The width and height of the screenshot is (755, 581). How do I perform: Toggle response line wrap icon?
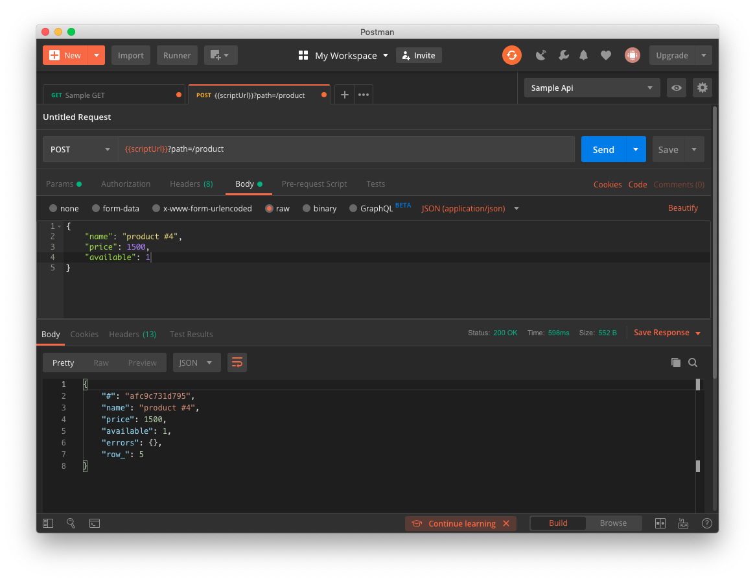click(237, 362)
